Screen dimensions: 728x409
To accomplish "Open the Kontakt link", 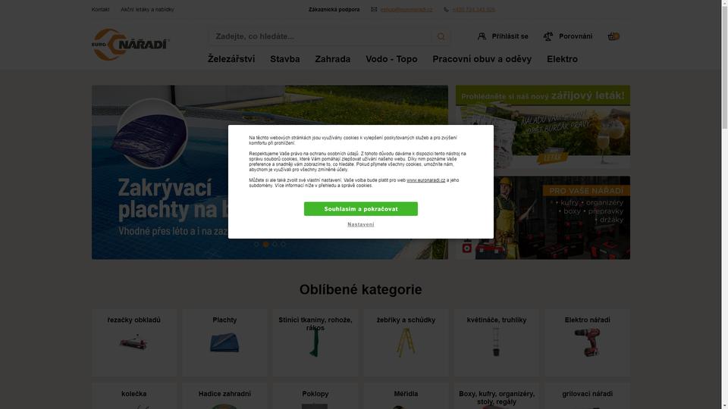I will tap(100, 9).
